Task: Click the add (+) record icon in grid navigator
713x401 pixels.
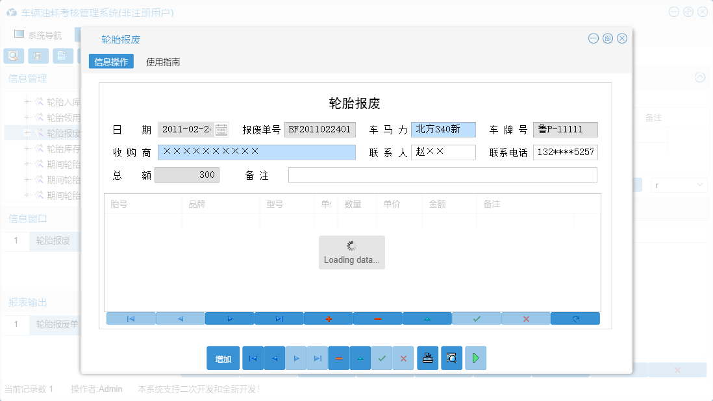Action: (328, 318)
